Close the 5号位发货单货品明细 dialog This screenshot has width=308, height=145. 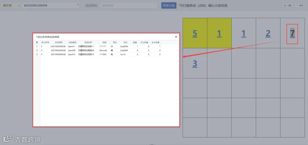point(176,37)
